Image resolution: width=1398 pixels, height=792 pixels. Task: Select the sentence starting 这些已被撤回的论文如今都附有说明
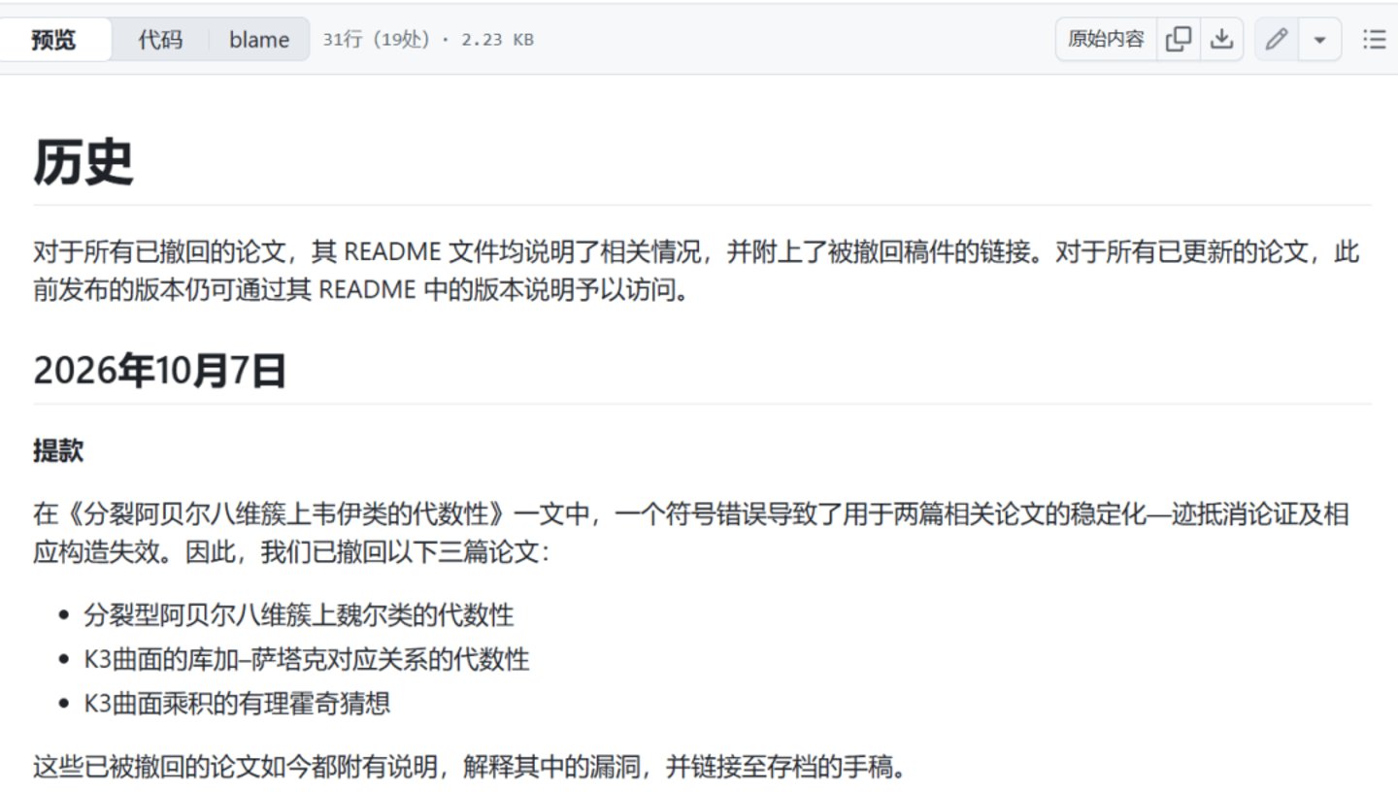click(470, 768)
